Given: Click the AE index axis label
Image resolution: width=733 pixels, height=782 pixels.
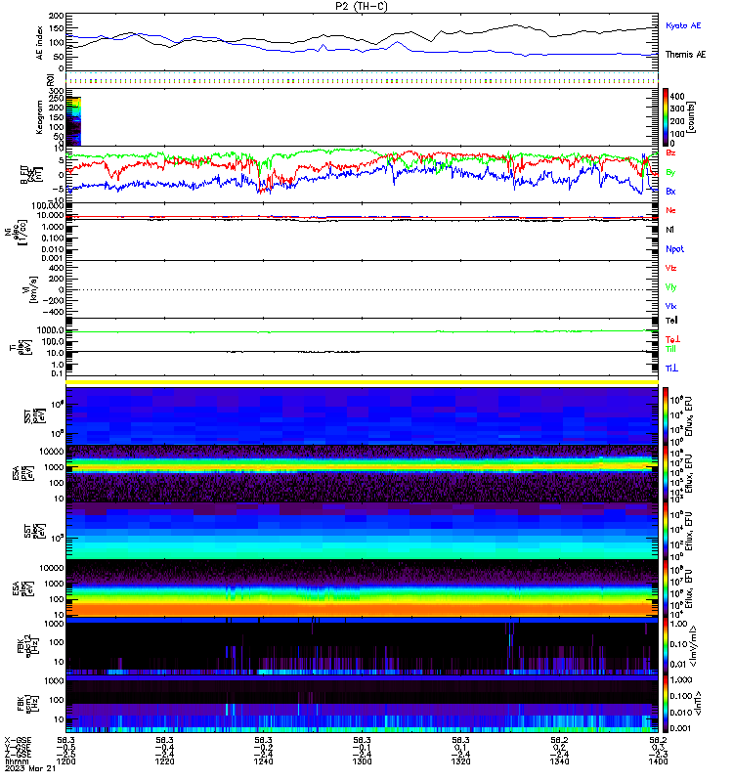Looking at the screenshot, I should (x=40, y=43).
